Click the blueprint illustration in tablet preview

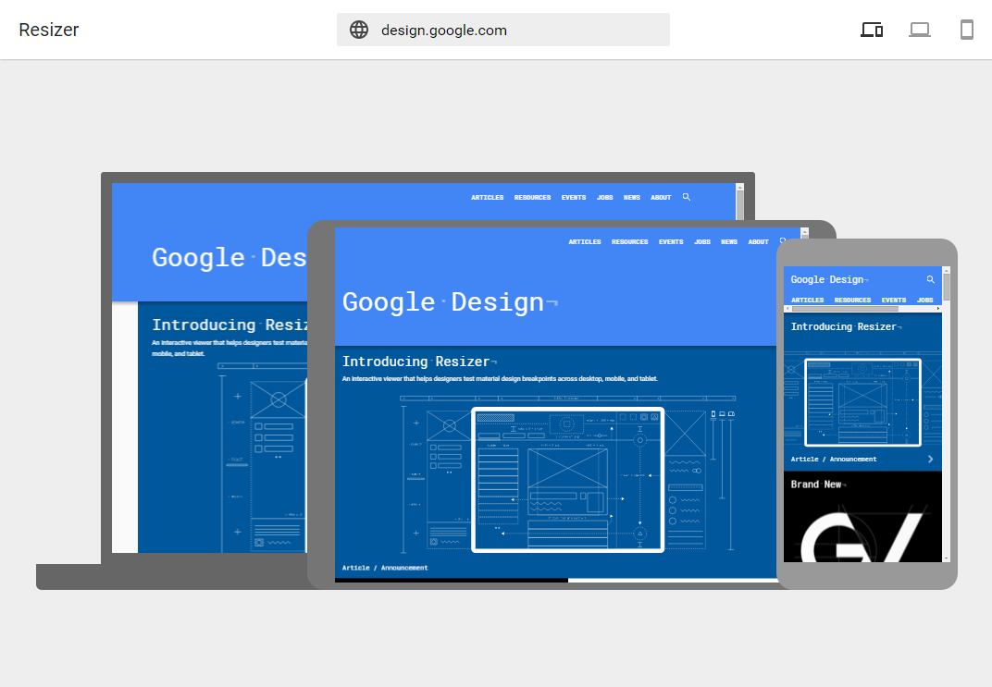[x=567, y=474]
